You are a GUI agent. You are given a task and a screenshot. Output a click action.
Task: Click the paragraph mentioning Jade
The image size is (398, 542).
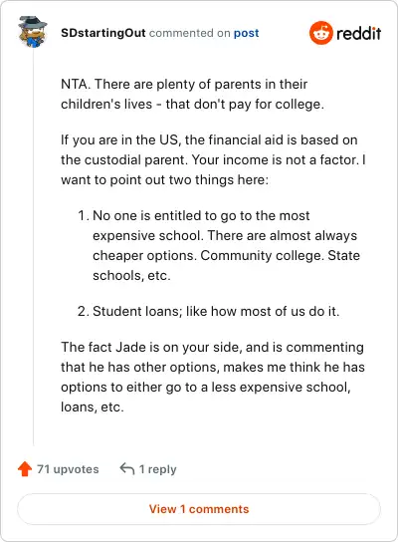pos(213,377)
